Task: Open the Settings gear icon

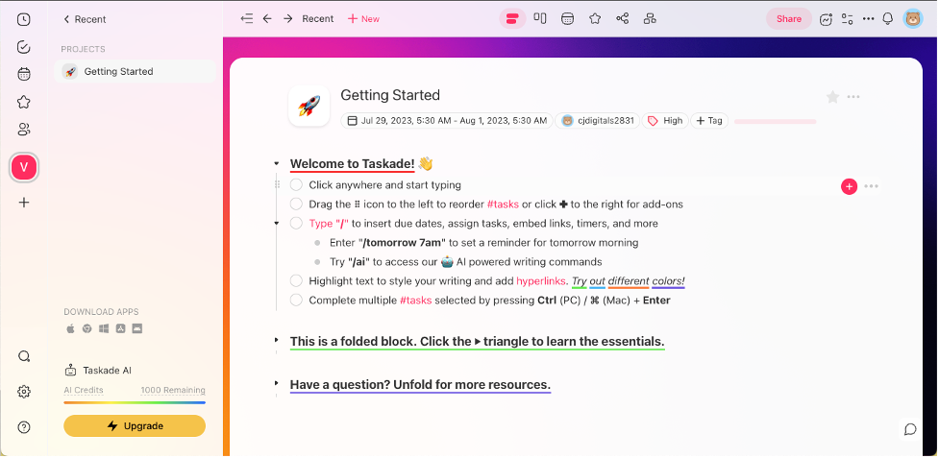Action: pos(23,393)
